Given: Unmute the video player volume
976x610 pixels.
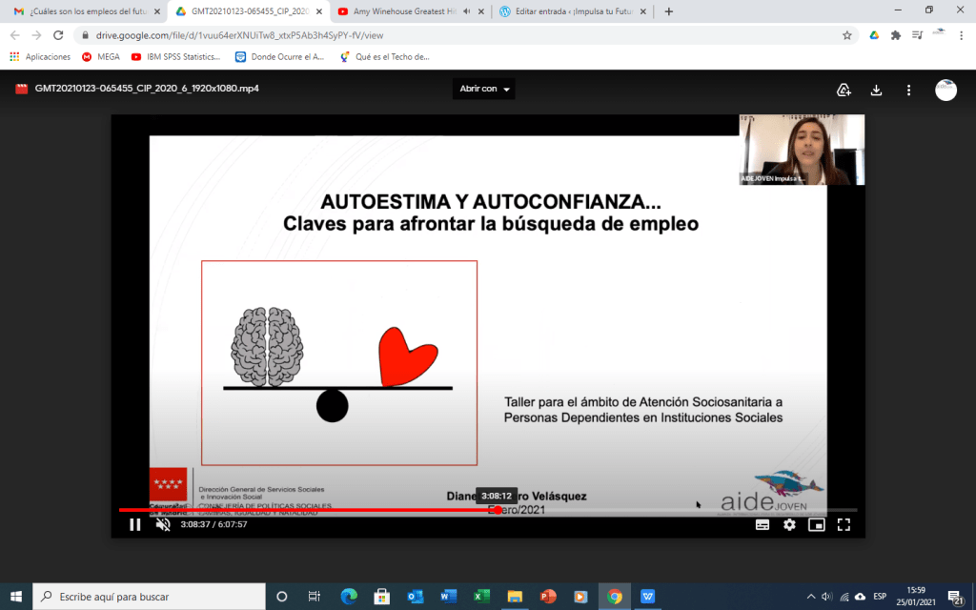Looking at the screenshot, I should coord(163,524).
